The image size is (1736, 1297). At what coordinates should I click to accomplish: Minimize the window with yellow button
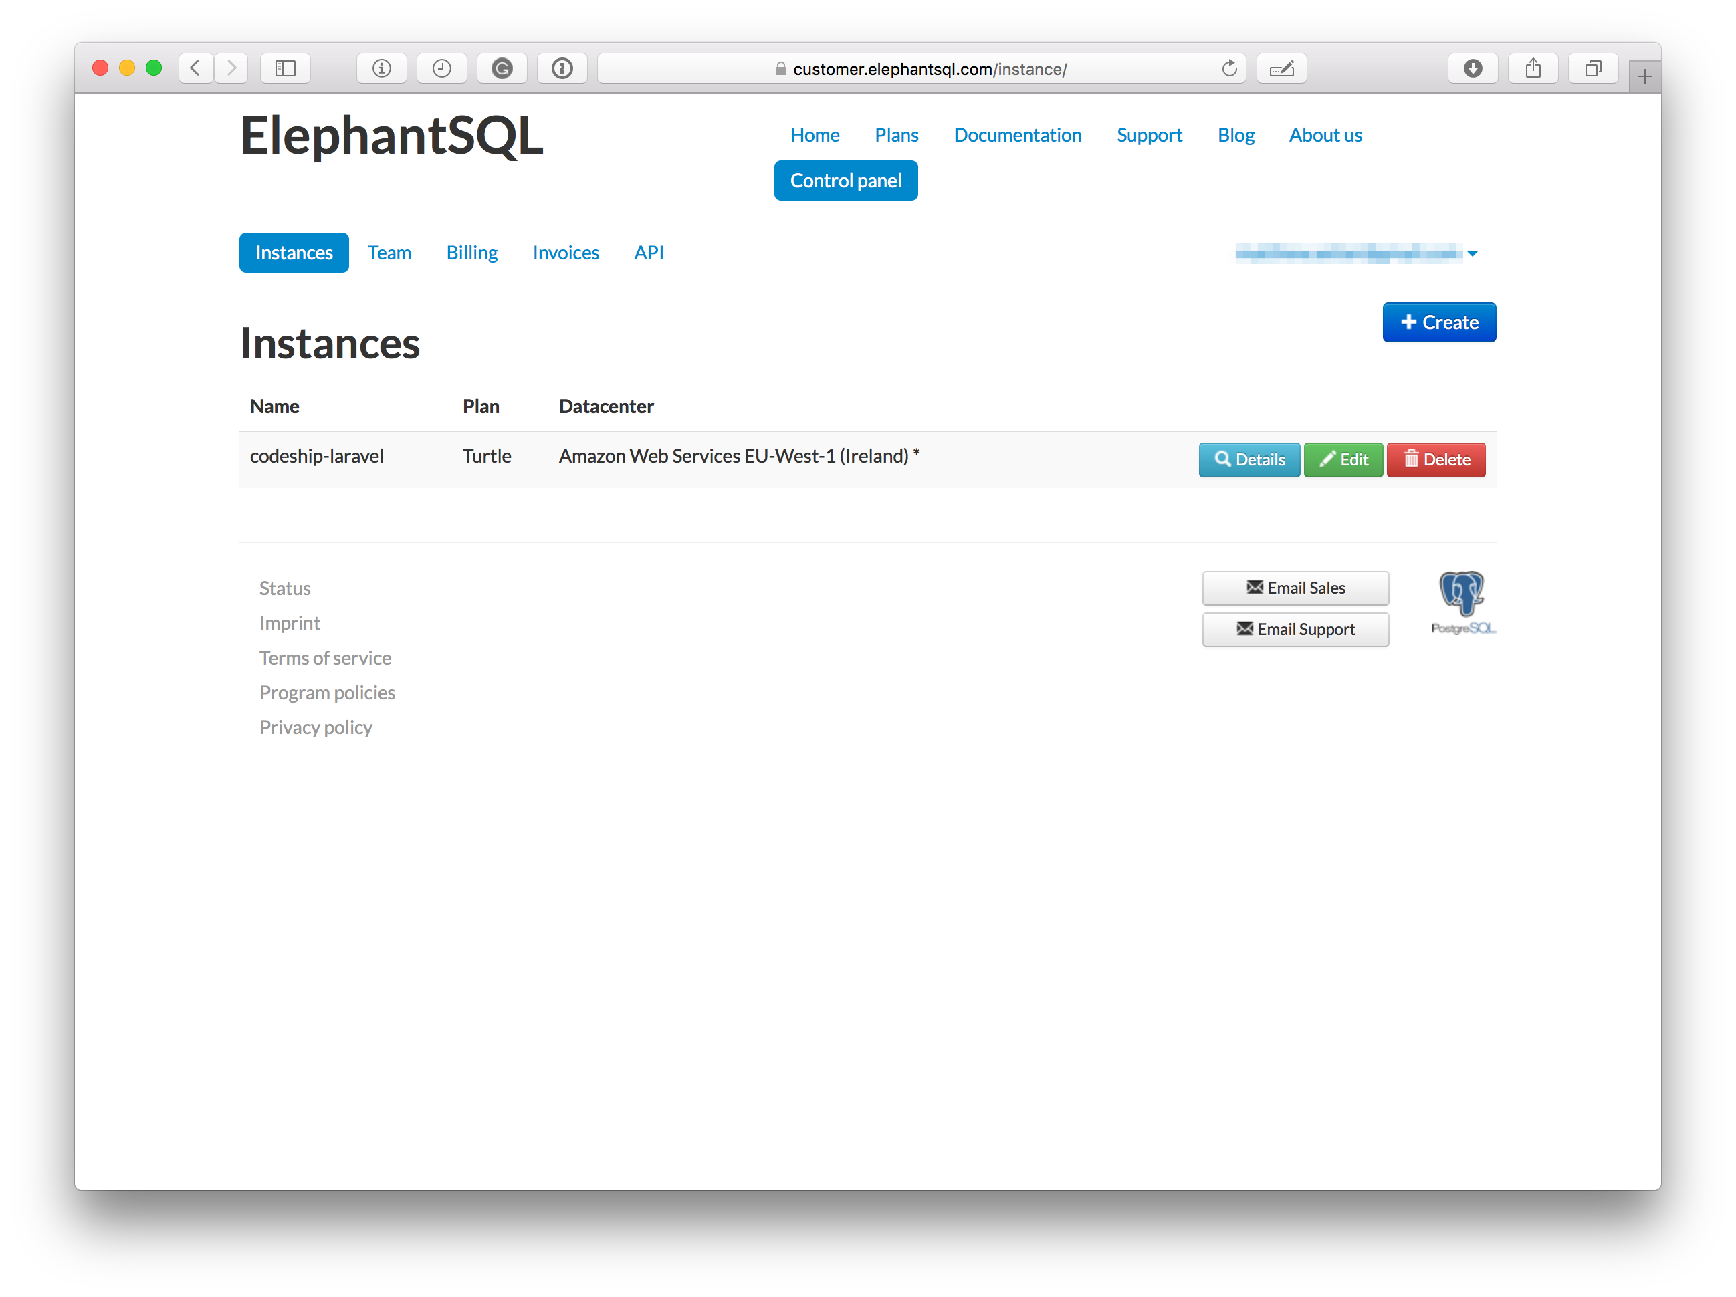click(x=127, y=68)
